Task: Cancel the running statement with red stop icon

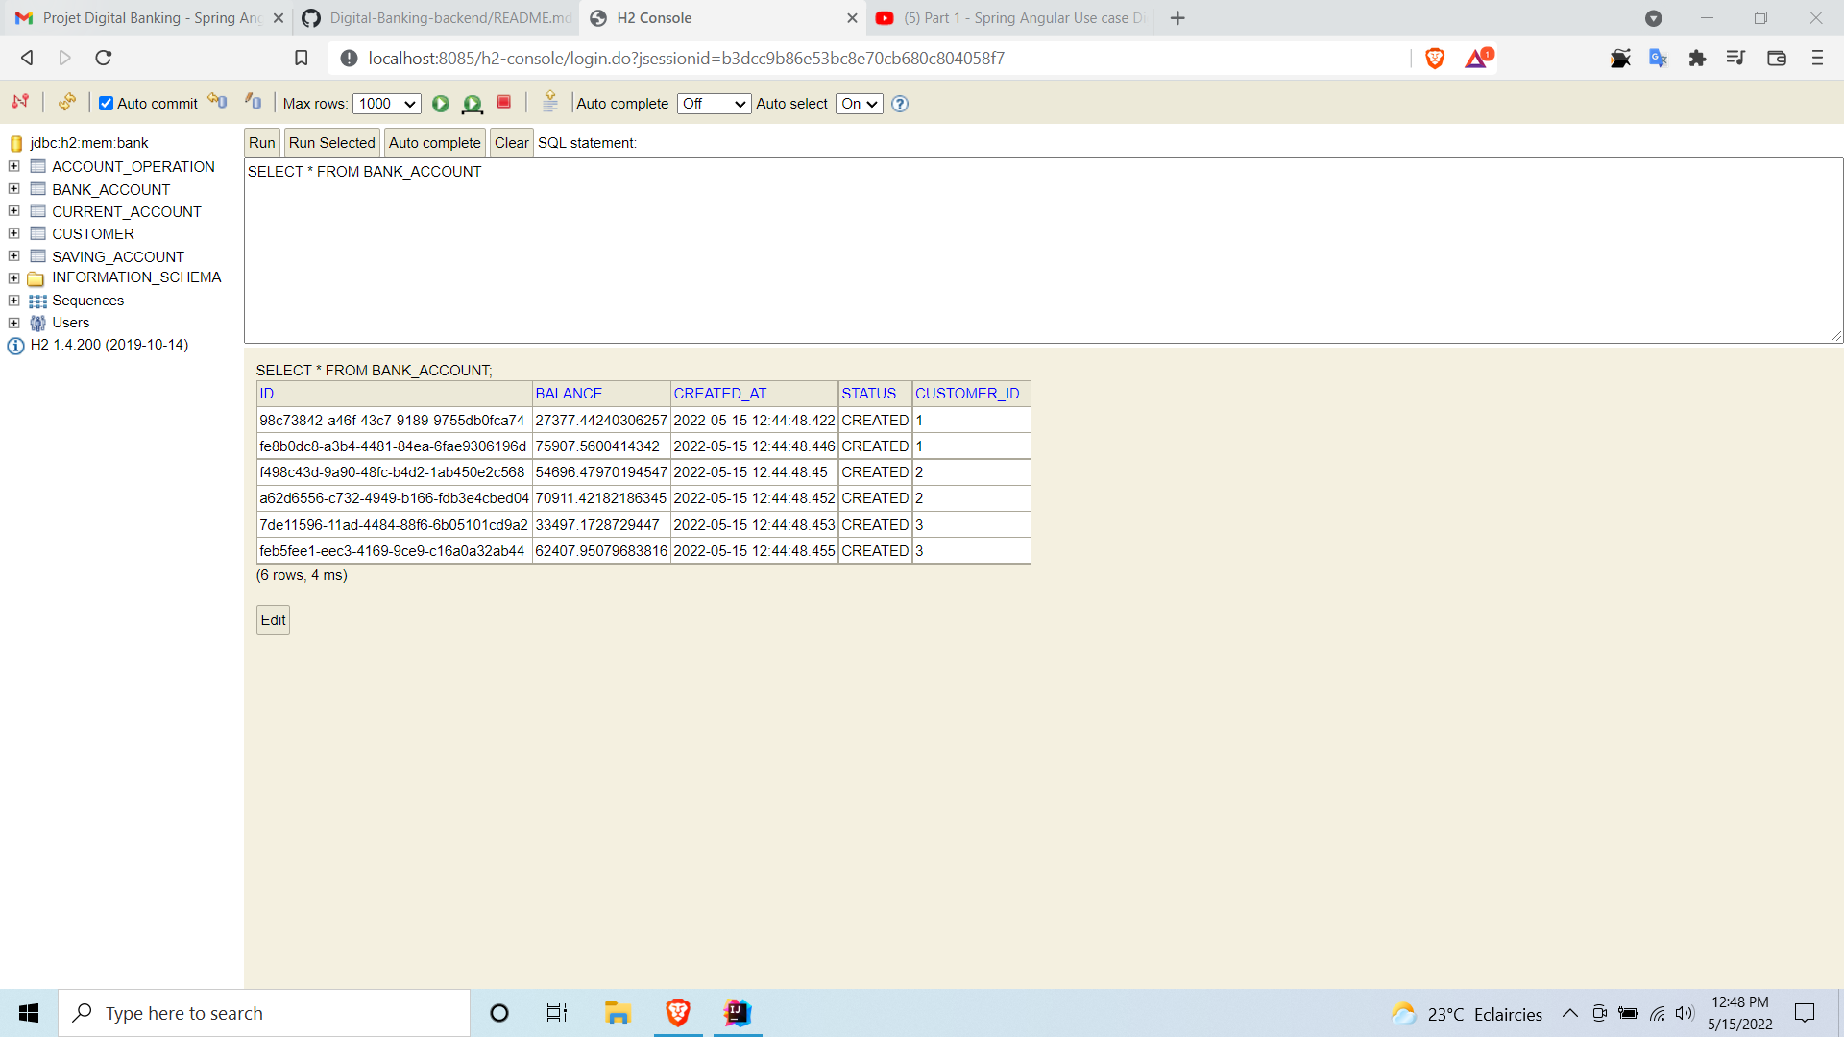Action: tap(503, 103)
